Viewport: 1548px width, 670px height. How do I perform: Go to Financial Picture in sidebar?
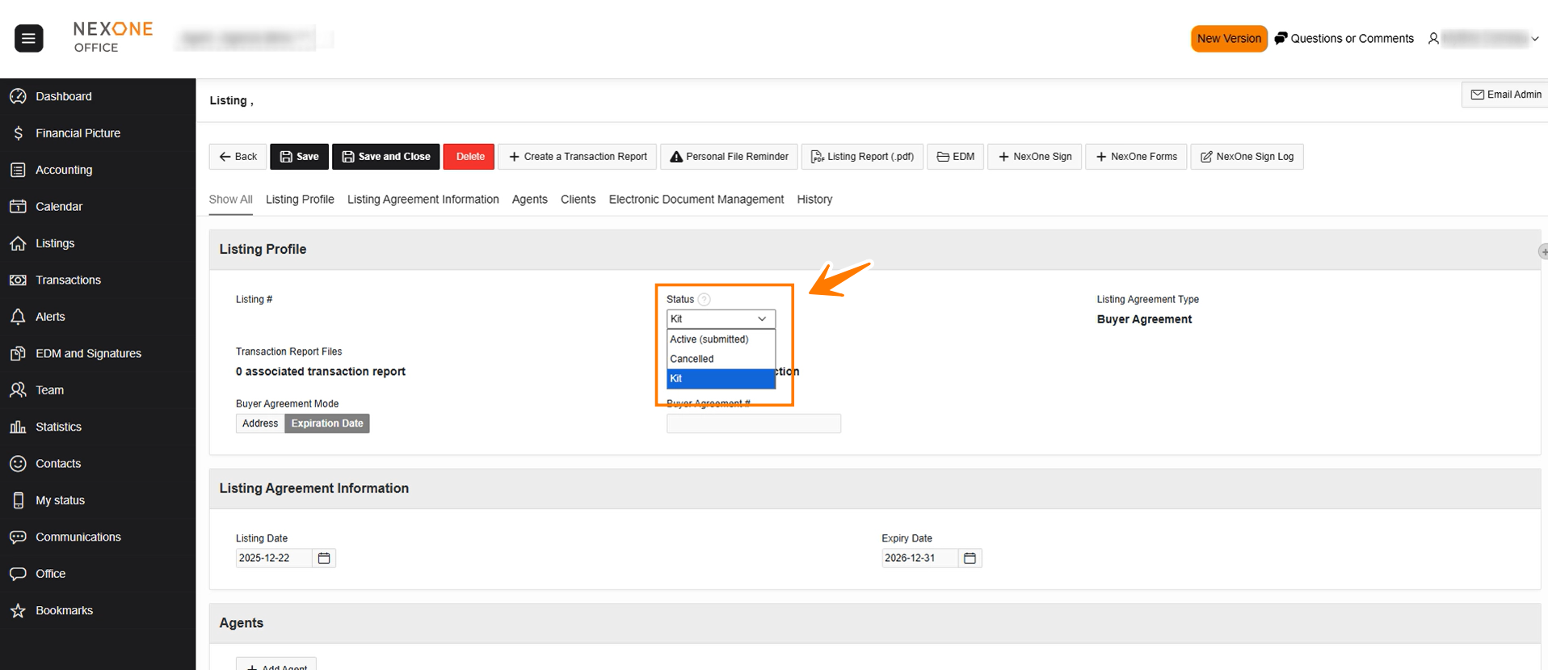click(x=78, y=133)
